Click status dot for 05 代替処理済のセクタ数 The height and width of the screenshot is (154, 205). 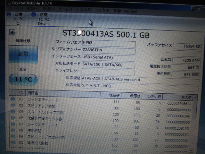pos(13,118)
